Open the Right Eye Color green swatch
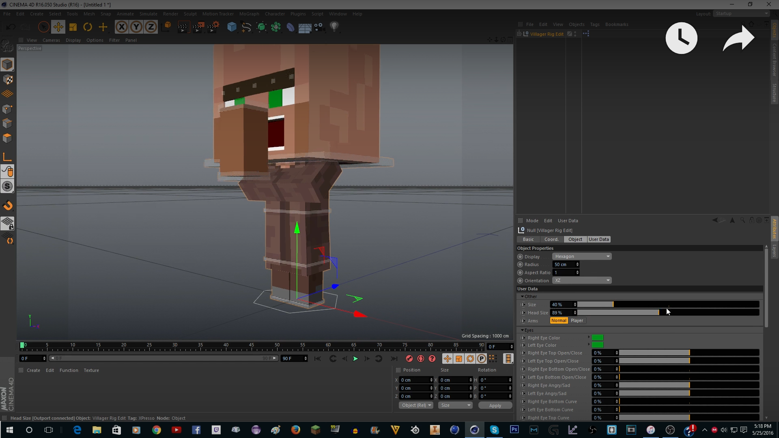The height and width of the screenshot is (438, 779). [598, 337]
